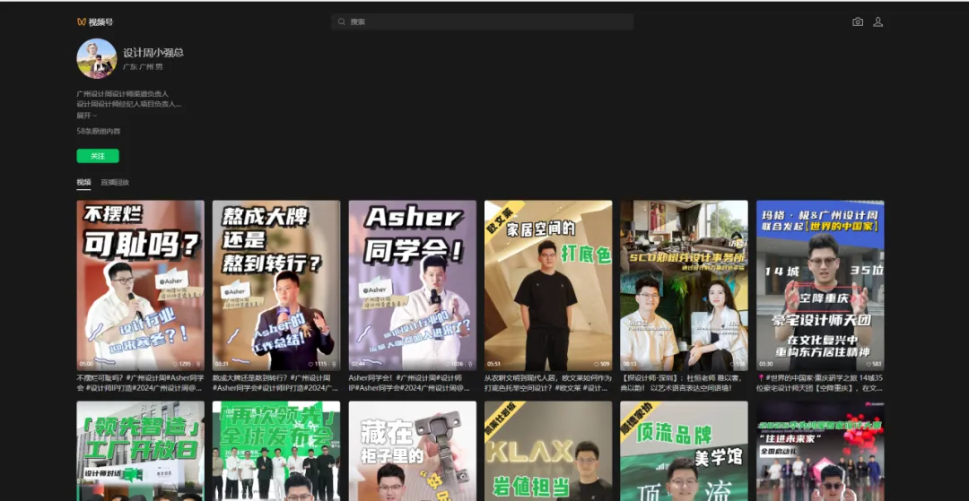Switch to the 视频 tab
This screenshot has height=501, width=969.
(x=83, y=183)
